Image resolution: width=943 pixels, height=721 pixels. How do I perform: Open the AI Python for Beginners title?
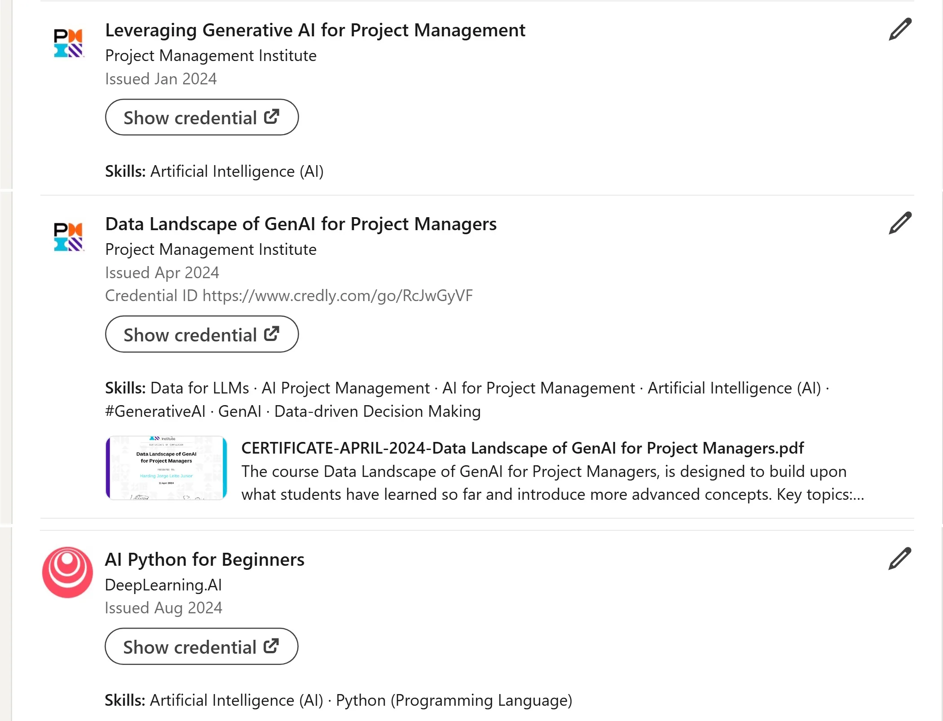pos(204,559)
